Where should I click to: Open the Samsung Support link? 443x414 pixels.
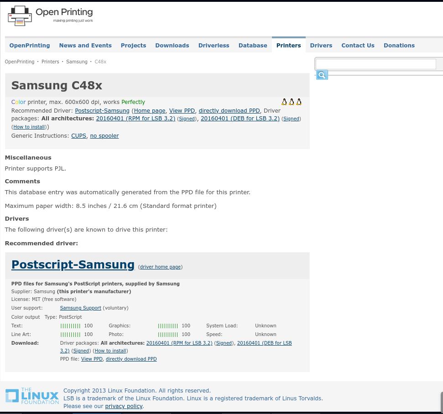click(80, 308)
